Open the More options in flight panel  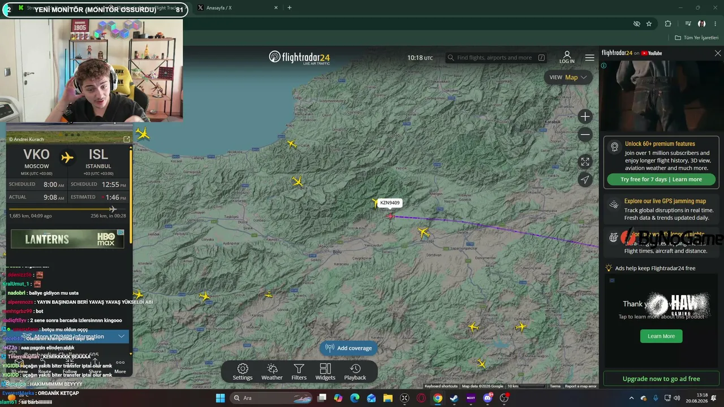click(x=120, y=366)
